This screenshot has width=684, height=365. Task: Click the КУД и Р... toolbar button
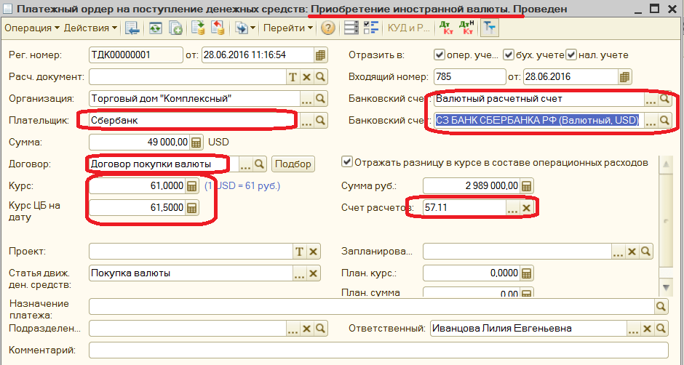coord(409,28)
